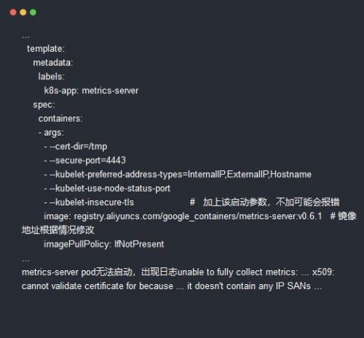Click the green maximize dot
Screen dimensions: 364x338
tap(33, 12)
